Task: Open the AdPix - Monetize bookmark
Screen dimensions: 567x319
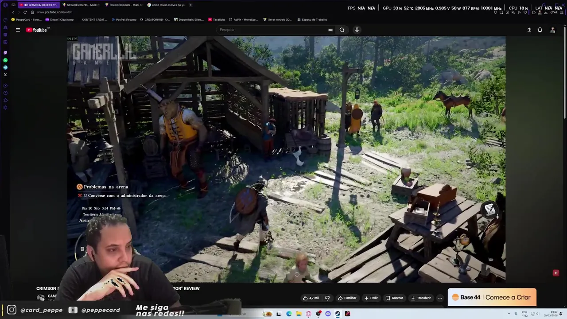Action: 244,19
